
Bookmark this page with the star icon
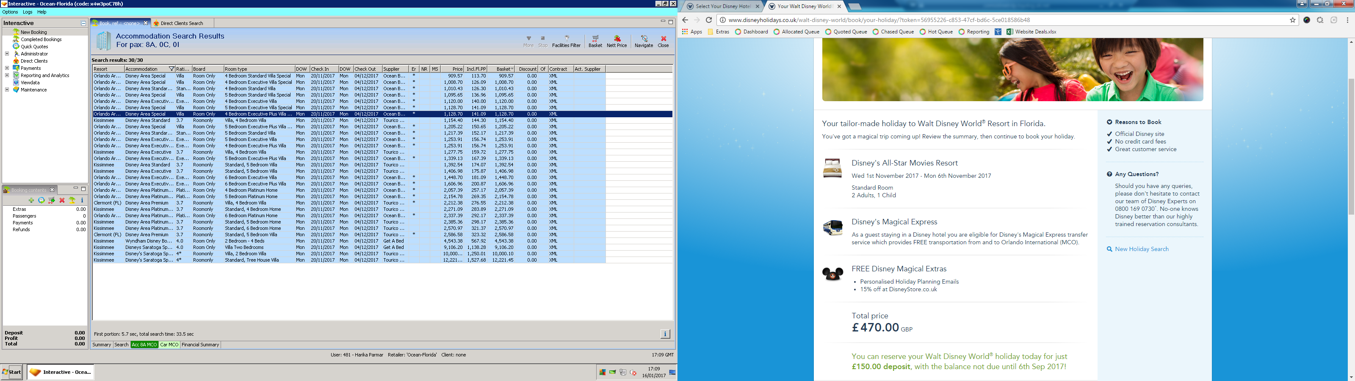(x=1292, y=20)
